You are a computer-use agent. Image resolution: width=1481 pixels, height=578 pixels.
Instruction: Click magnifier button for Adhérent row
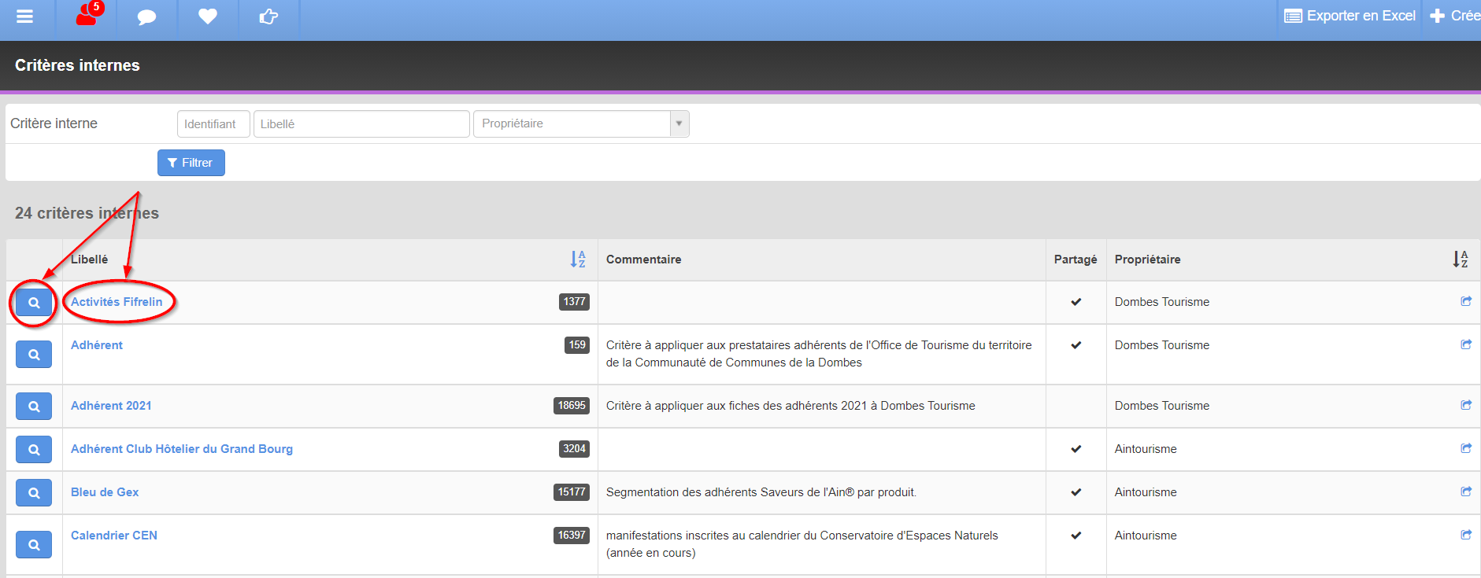[34, 355]
